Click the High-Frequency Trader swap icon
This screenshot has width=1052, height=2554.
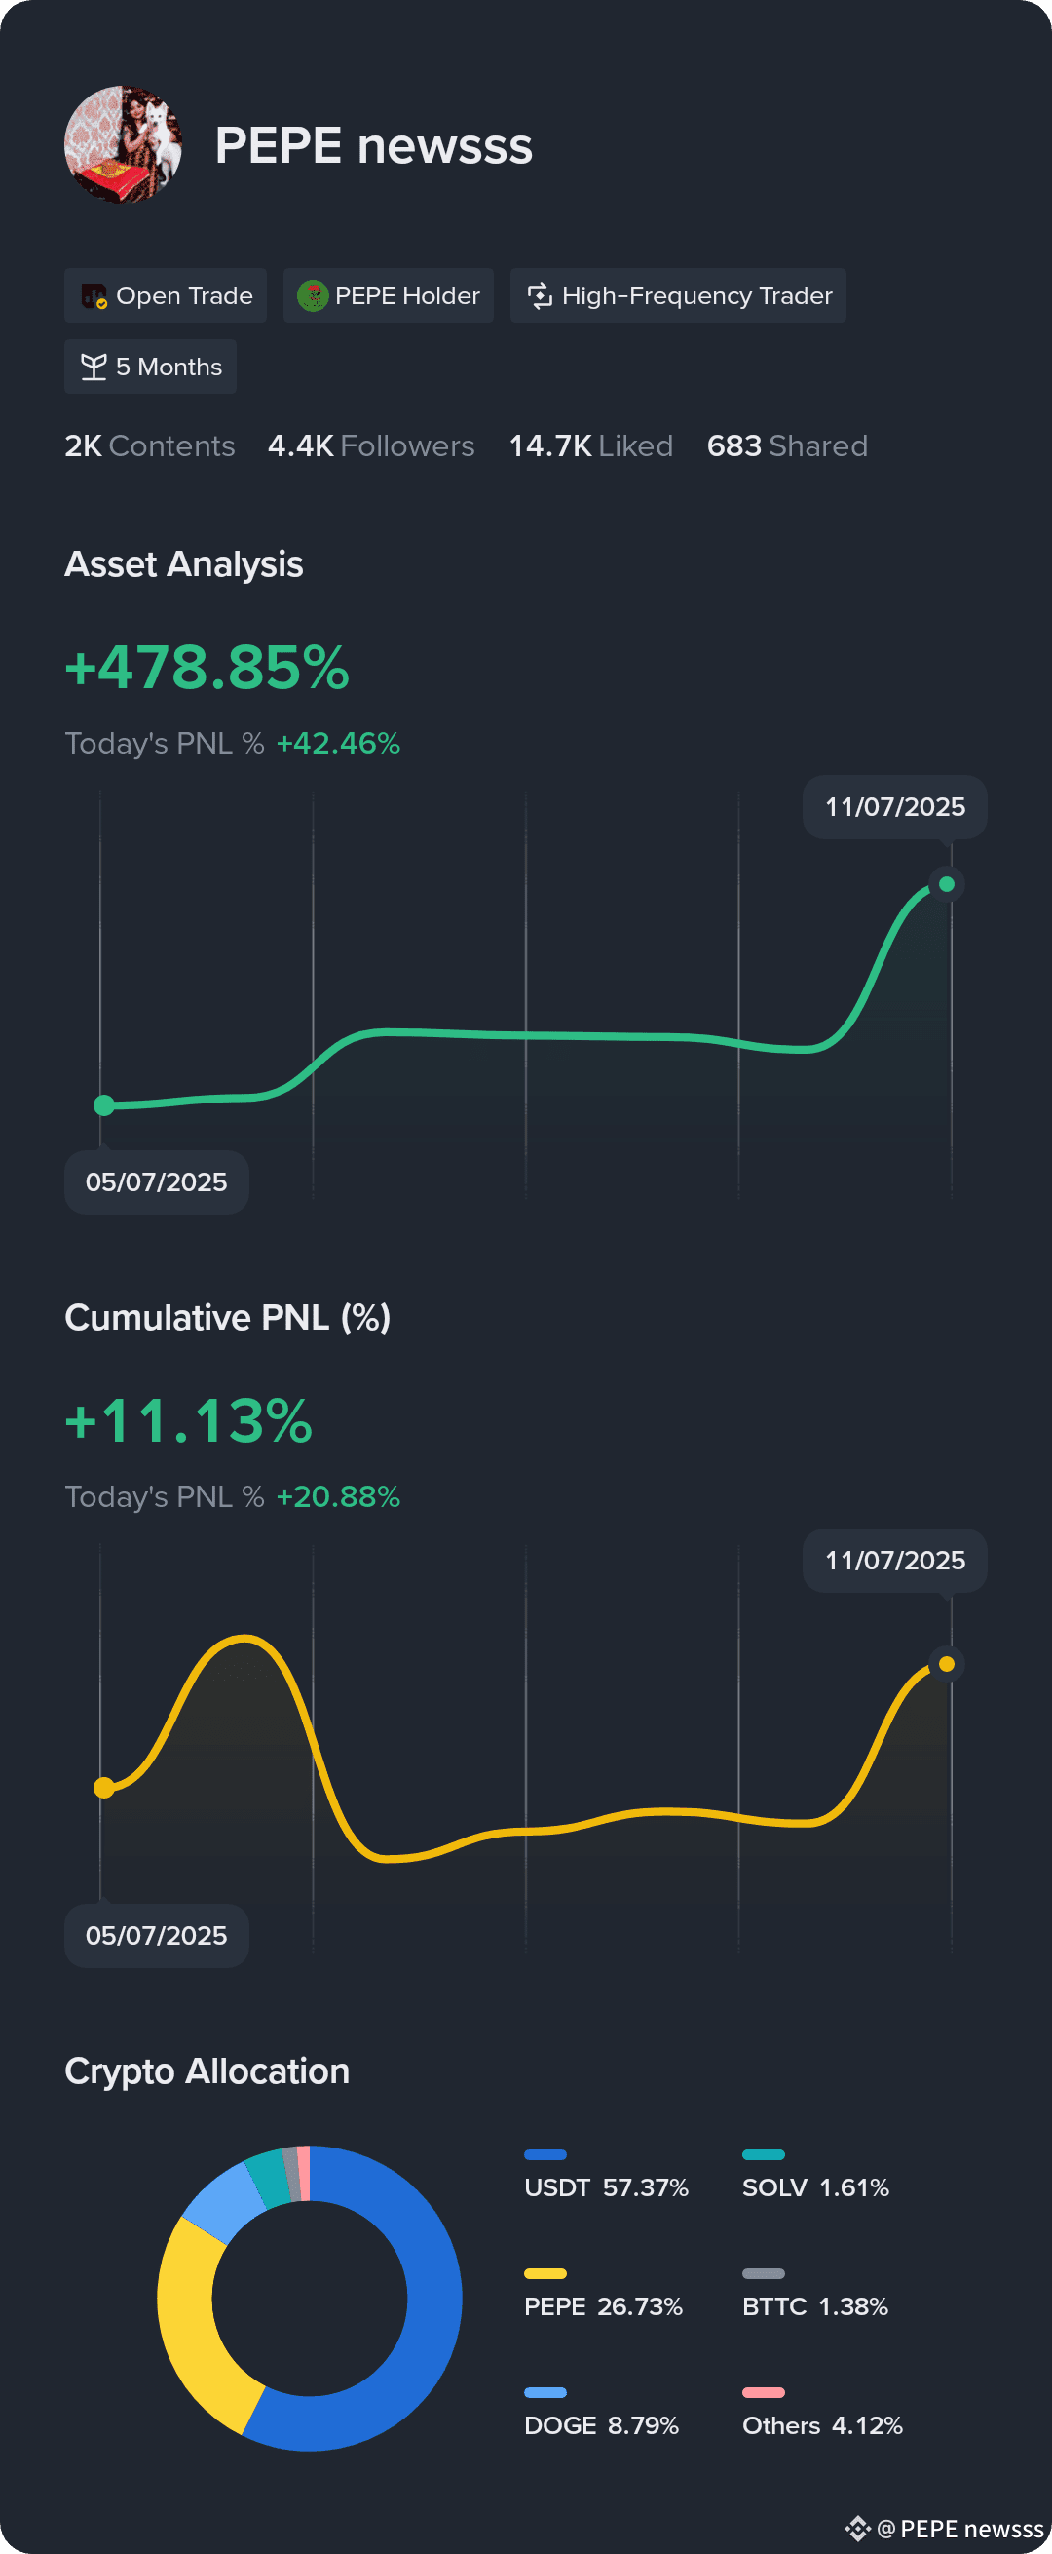tap(539, 295)
